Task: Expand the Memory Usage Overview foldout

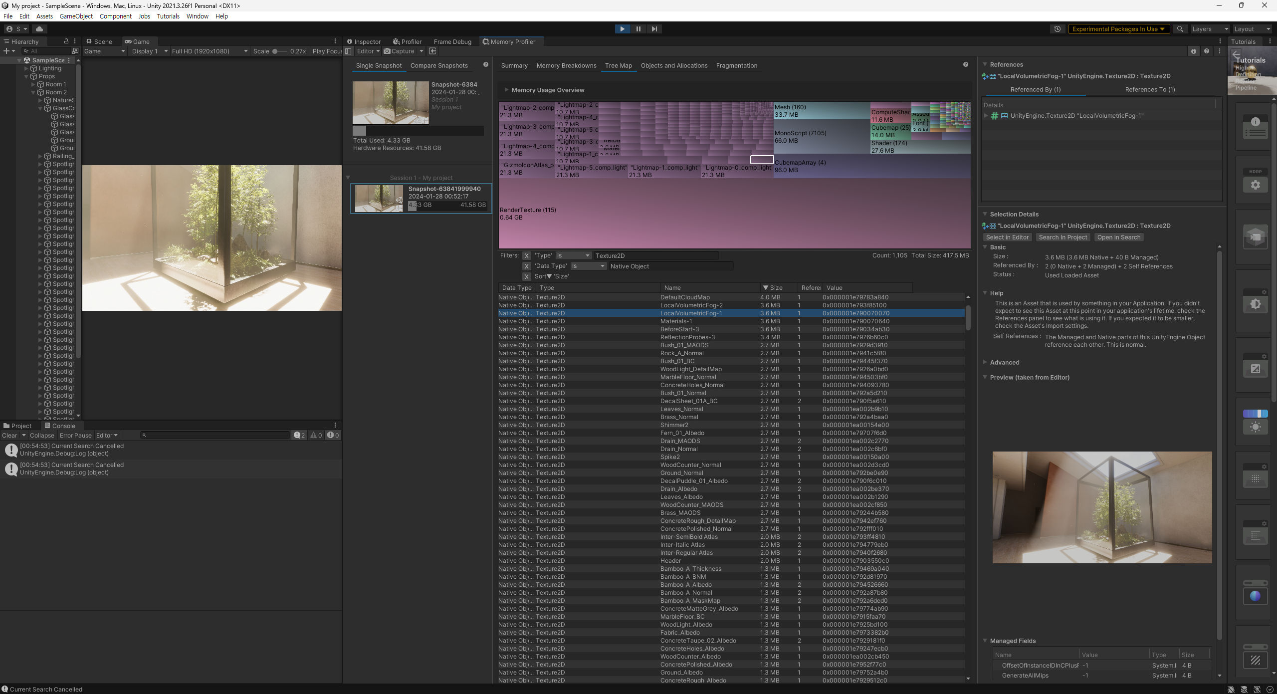Action: pos(506,90)
